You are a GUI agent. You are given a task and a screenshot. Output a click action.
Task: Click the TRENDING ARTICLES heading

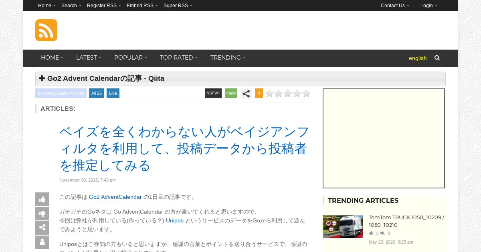(x=363, y=200)
